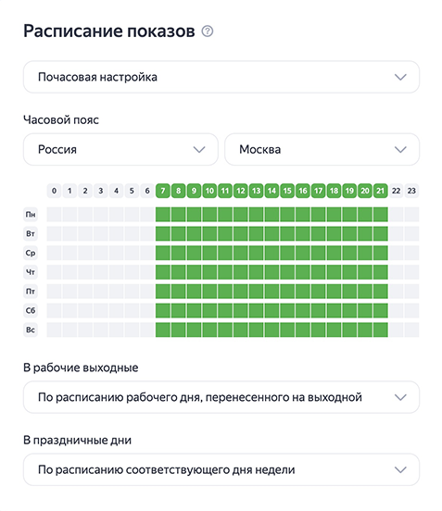This screenshot has height=511, width=442.
Task: Enable the hour 22 column header
Action: click(x=396, y=191)
